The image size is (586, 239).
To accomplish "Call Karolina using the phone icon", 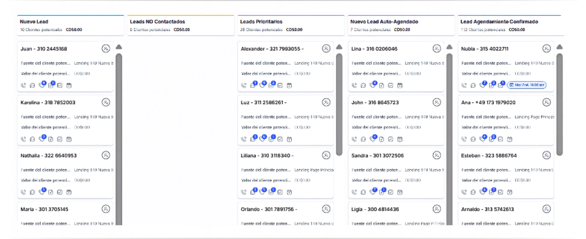I will tap(23, 139).
